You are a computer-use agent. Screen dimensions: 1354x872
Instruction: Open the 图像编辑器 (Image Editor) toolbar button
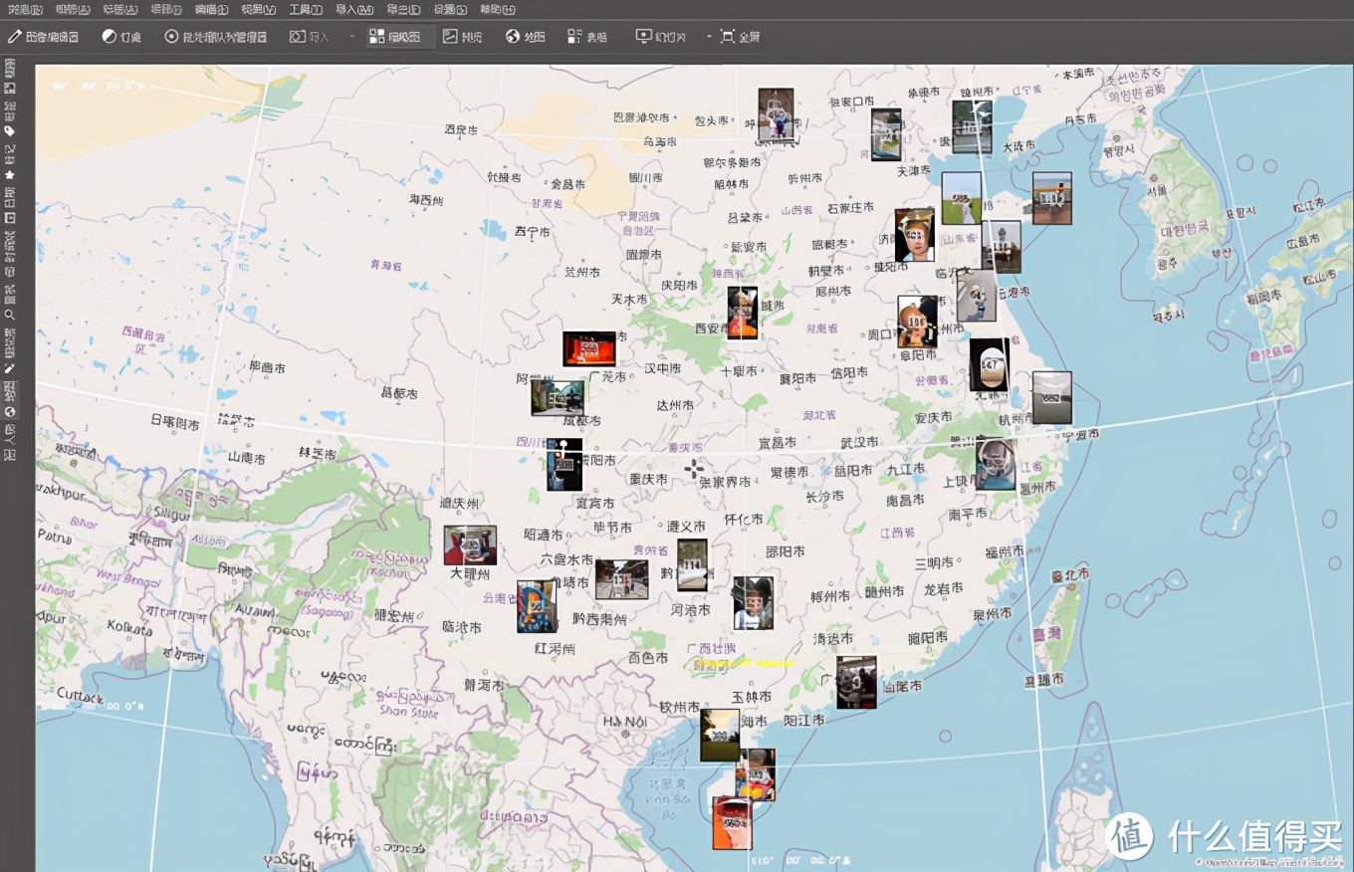click(x=44, y=37)
